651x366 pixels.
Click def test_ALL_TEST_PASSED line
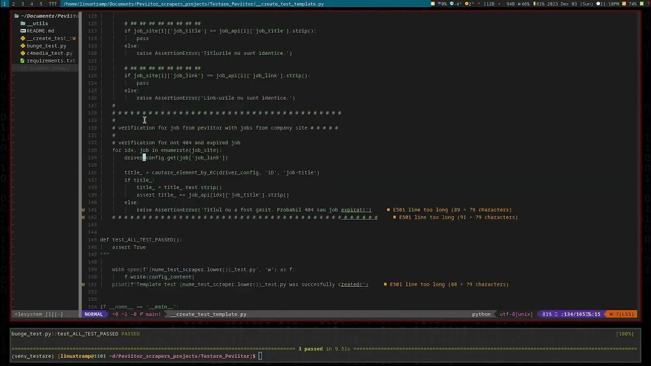140,239
